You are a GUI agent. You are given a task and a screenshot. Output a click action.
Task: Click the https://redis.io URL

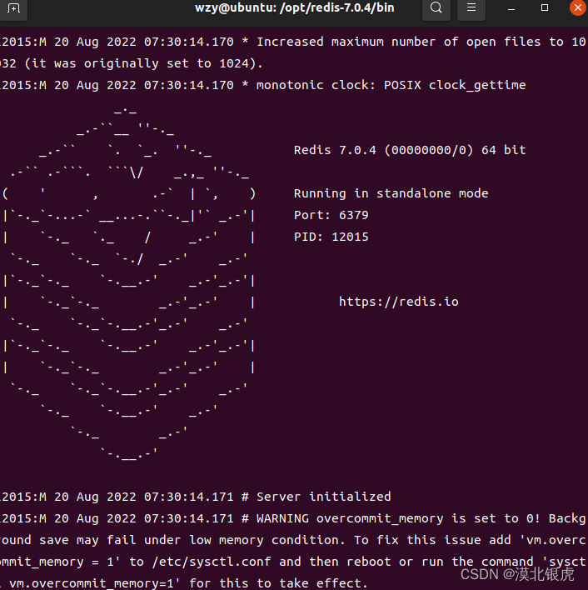point(398,302)
